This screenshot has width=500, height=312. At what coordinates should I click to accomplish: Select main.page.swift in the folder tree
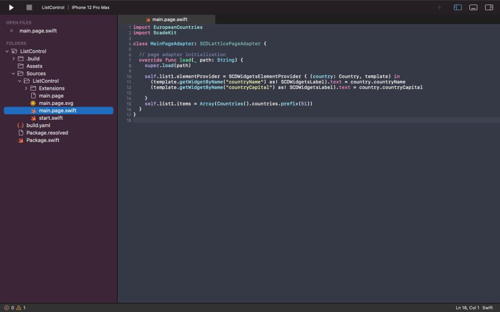tap(59, 111)
